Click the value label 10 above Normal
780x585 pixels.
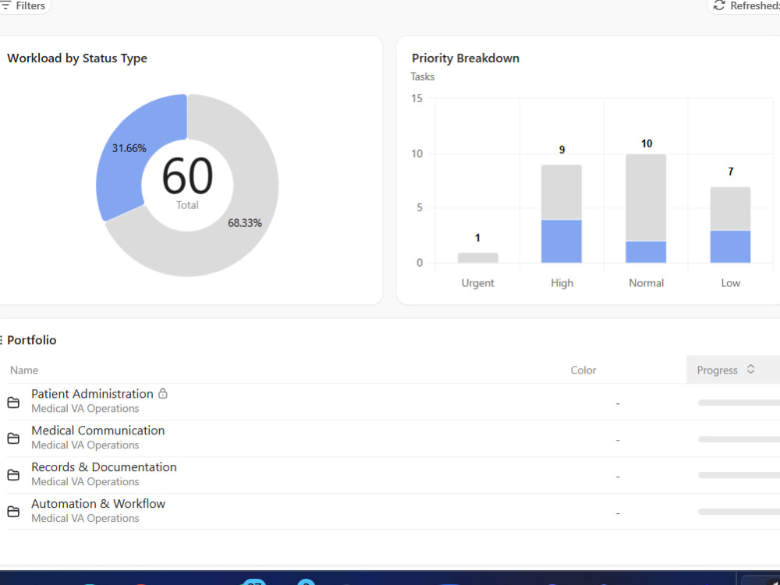[x=646, y=144]
